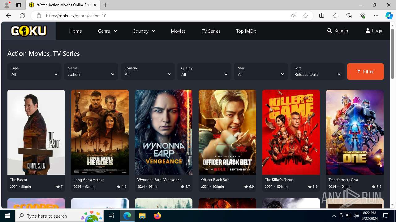The image size is (396, 222).
Task: Click Wynonna Earp Vengeance poster
Action: click(x=164, y=132)
